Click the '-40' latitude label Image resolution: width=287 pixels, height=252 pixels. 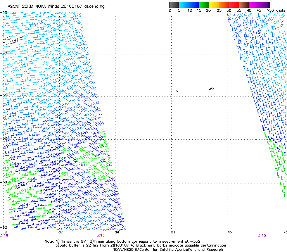tap(3, 227)
